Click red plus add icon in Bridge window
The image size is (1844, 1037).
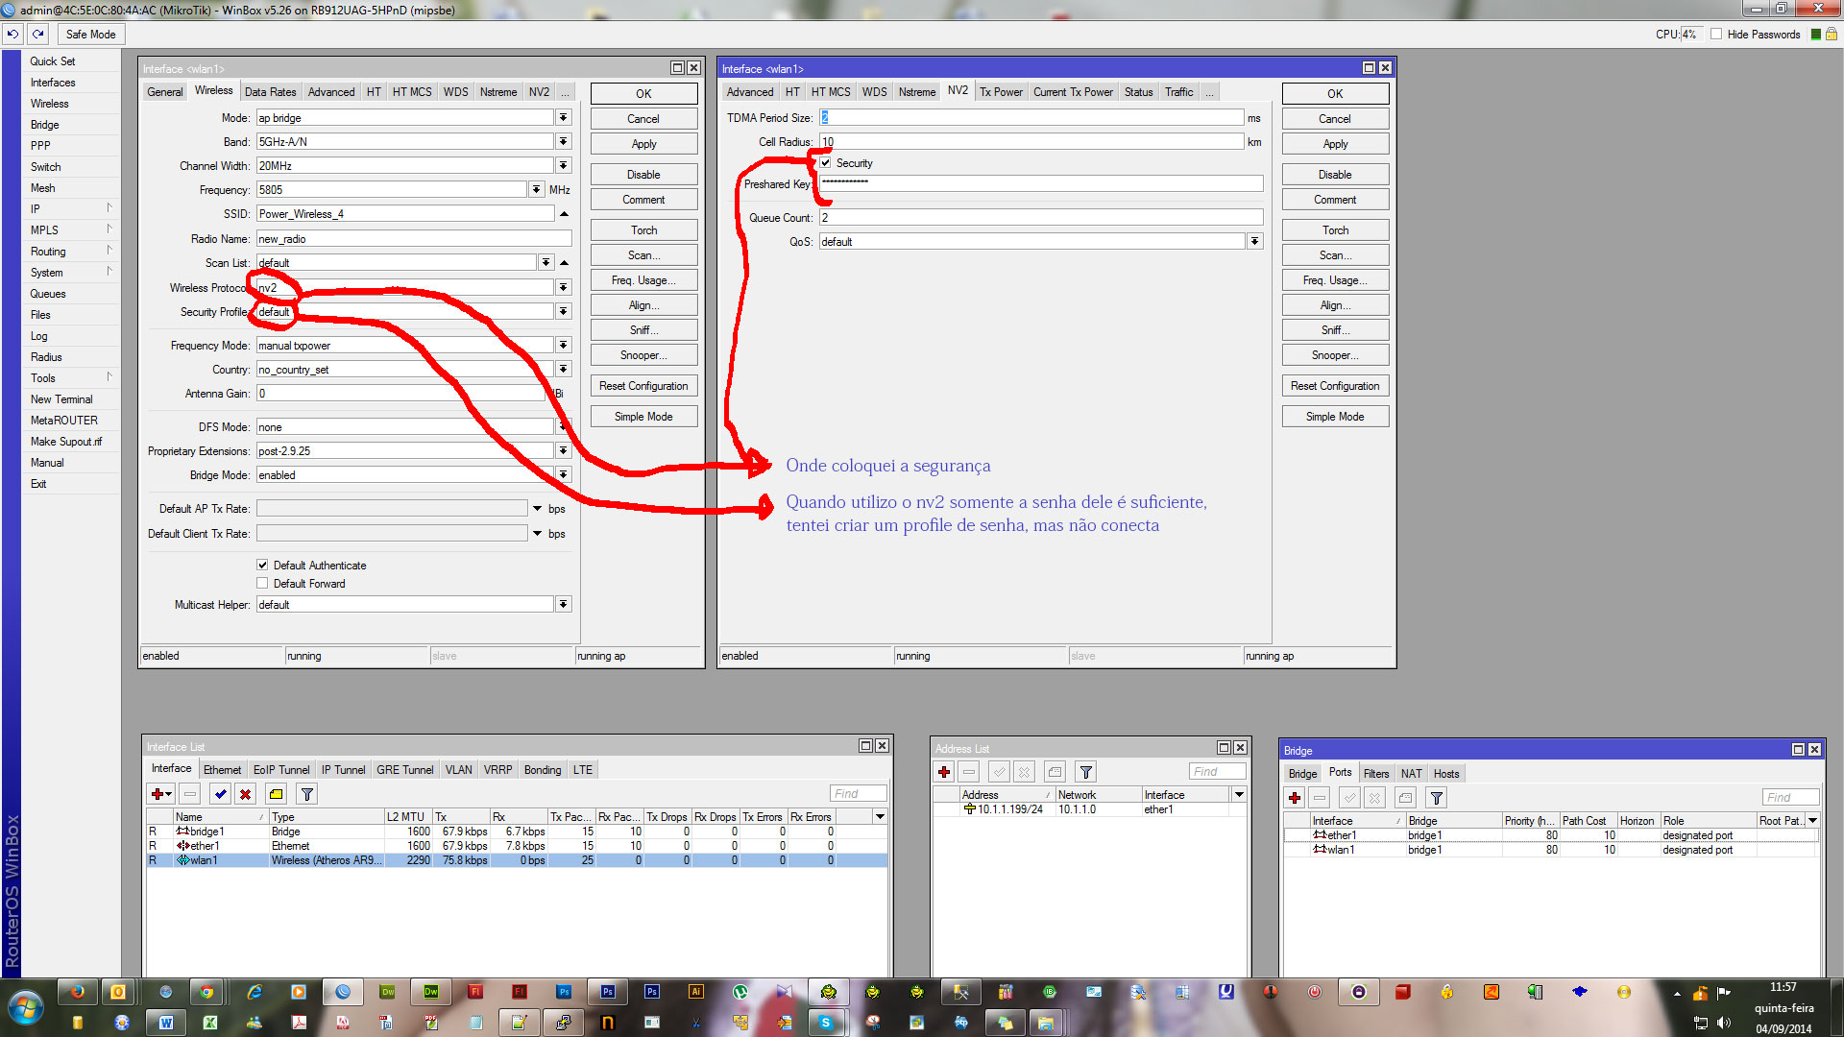1295,798
